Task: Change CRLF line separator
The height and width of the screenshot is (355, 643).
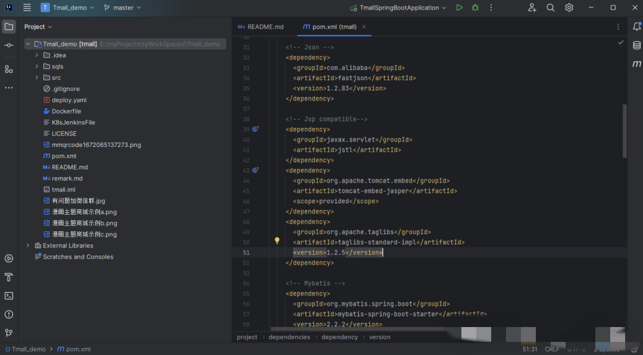Action: click(552, 349)
